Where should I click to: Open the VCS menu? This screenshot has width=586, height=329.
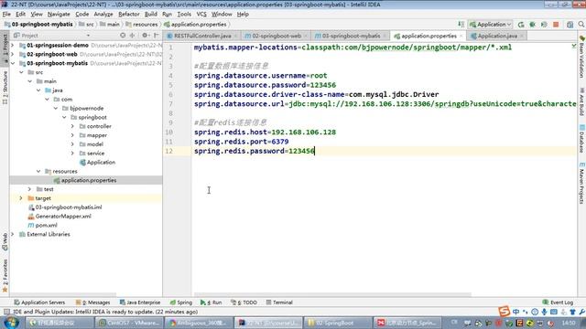click(x=201, y=15)
